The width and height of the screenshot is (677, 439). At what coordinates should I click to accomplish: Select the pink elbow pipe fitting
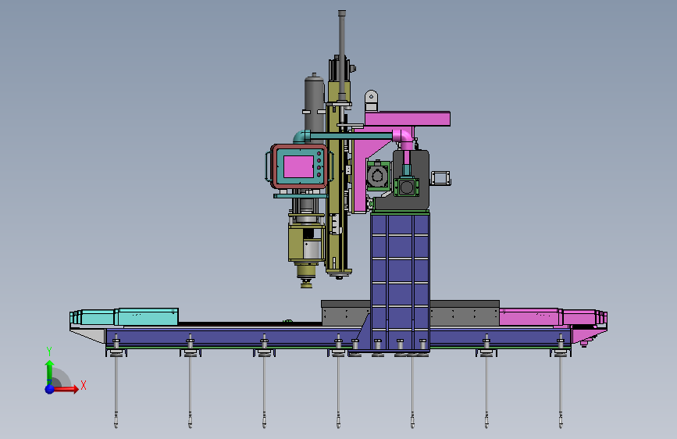tap(404, 139)
